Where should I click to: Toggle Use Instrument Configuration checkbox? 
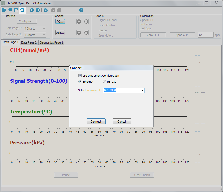[80, 75]
